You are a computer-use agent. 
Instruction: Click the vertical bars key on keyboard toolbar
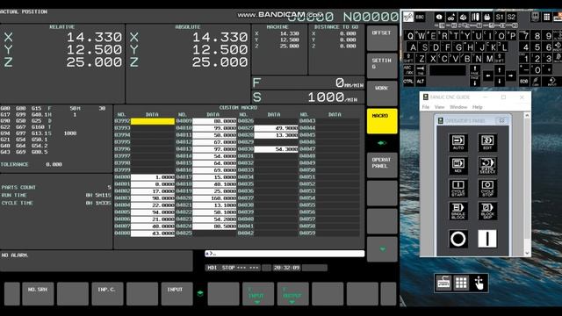[476, 17]
